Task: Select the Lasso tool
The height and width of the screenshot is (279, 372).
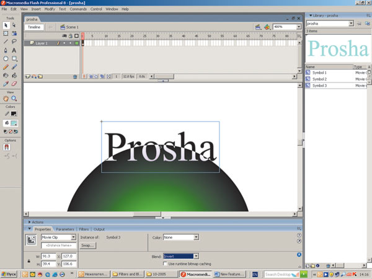Action: 14,42
